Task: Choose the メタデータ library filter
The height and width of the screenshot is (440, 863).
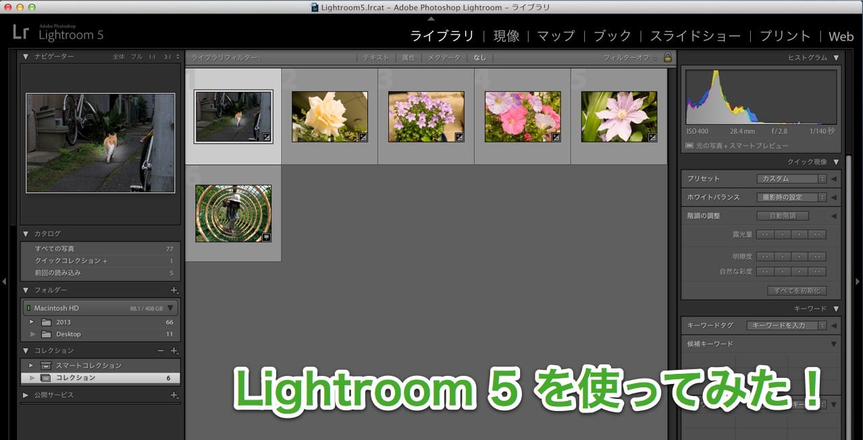Action: coord(444,58)
